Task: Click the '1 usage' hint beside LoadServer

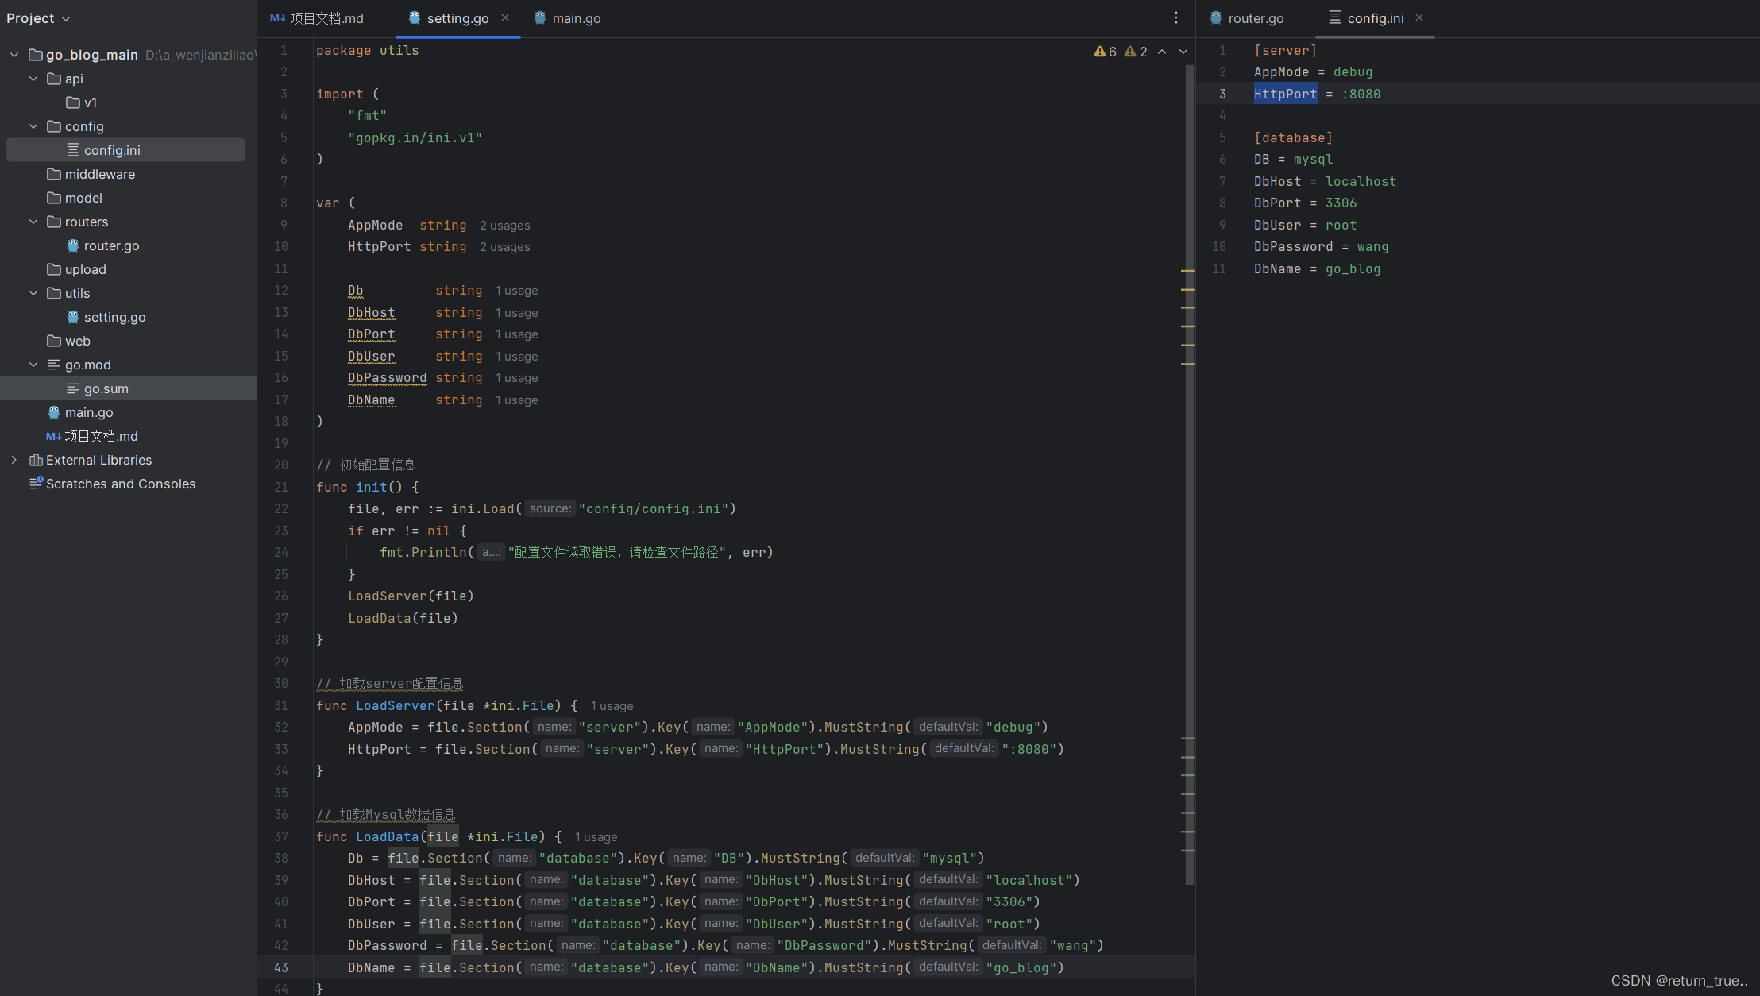Action: tap(612, 706)
